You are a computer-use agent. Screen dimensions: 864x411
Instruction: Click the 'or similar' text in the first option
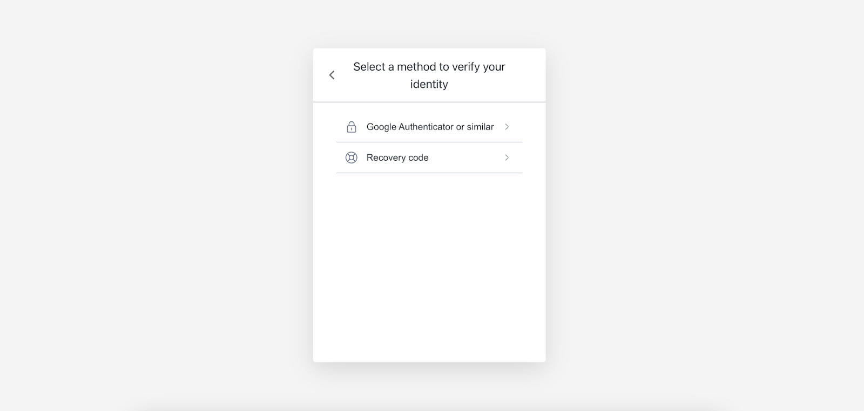(x=475, y=127)
